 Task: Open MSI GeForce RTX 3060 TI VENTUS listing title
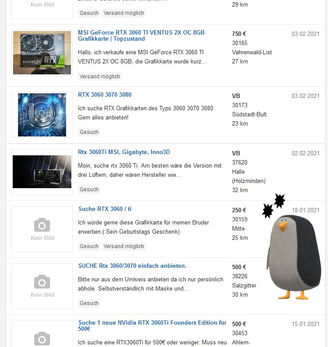tap(141, 35)
